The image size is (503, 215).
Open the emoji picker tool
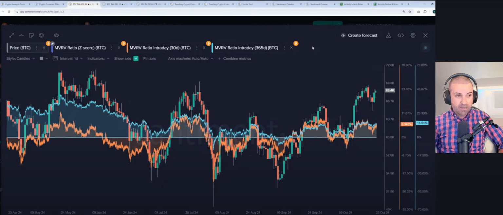pyautogui.click(x=41, y=35)
